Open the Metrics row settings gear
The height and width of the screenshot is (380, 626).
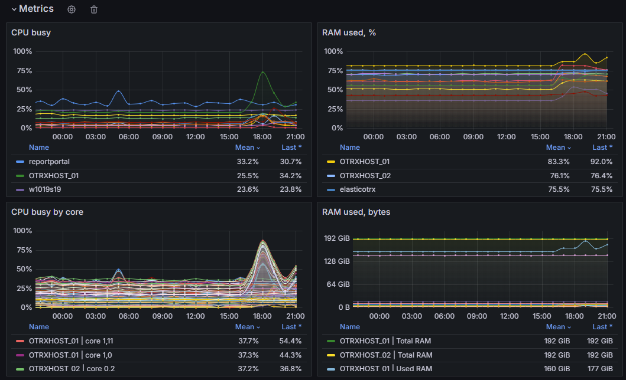pyautogui.click(x=72, y=9)
